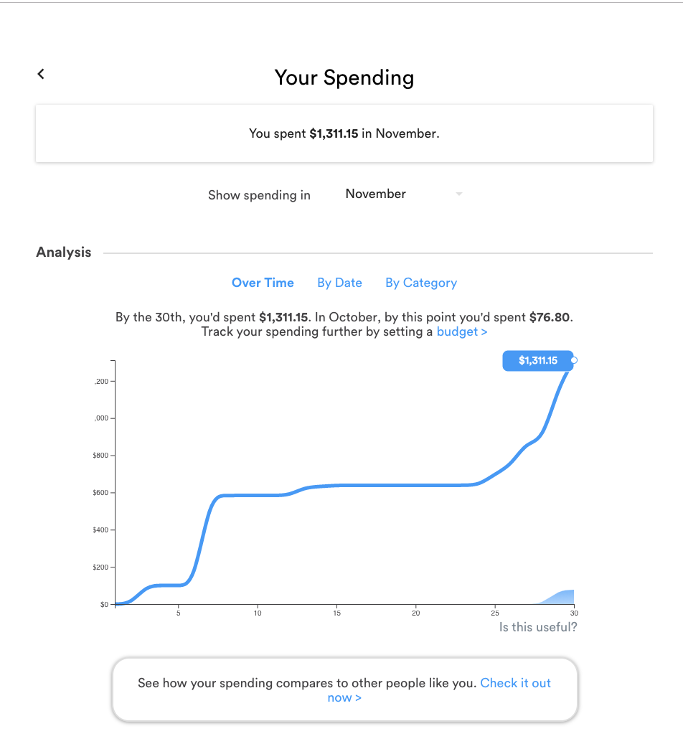Click the November spending summary card
This screenshot has height=749, width=683.
coord(344,133)
